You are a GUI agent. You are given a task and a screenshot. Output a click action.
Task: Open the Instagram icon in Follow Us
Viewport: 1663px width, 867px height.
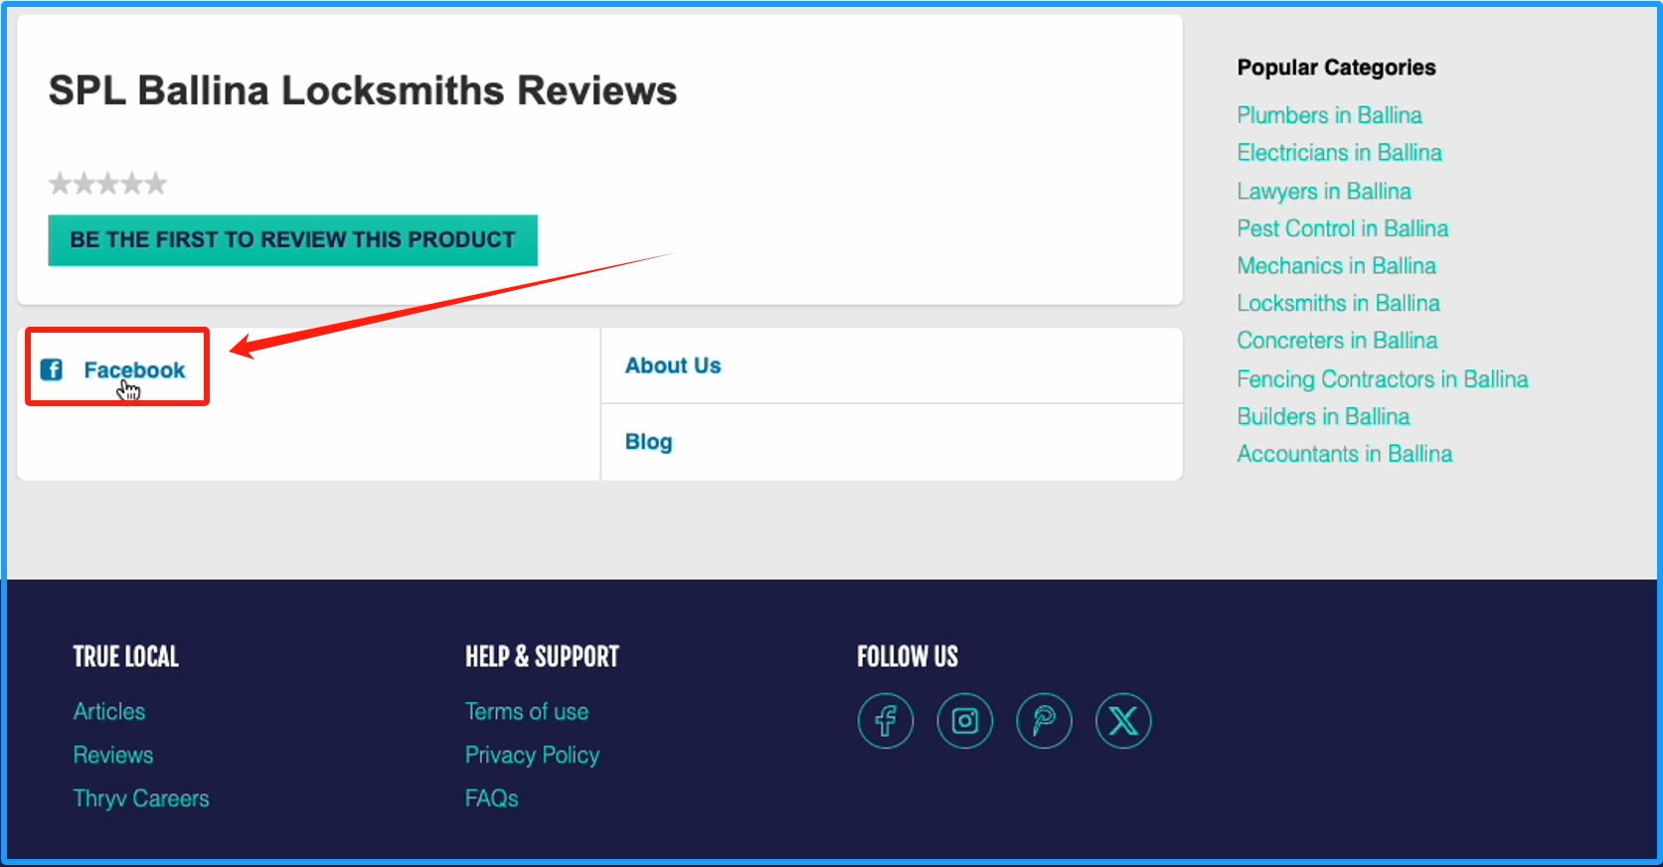tap(964, 721)
